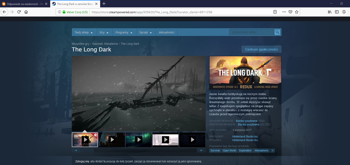This screenshot has height=165, width=350.
Task: Open the reader view icon in address bar
Action: (275, 12)
